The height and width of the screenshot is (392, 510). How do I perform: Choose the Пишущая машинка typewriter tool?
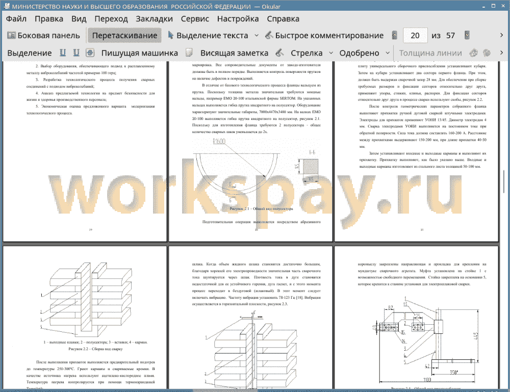coord(140,53)
